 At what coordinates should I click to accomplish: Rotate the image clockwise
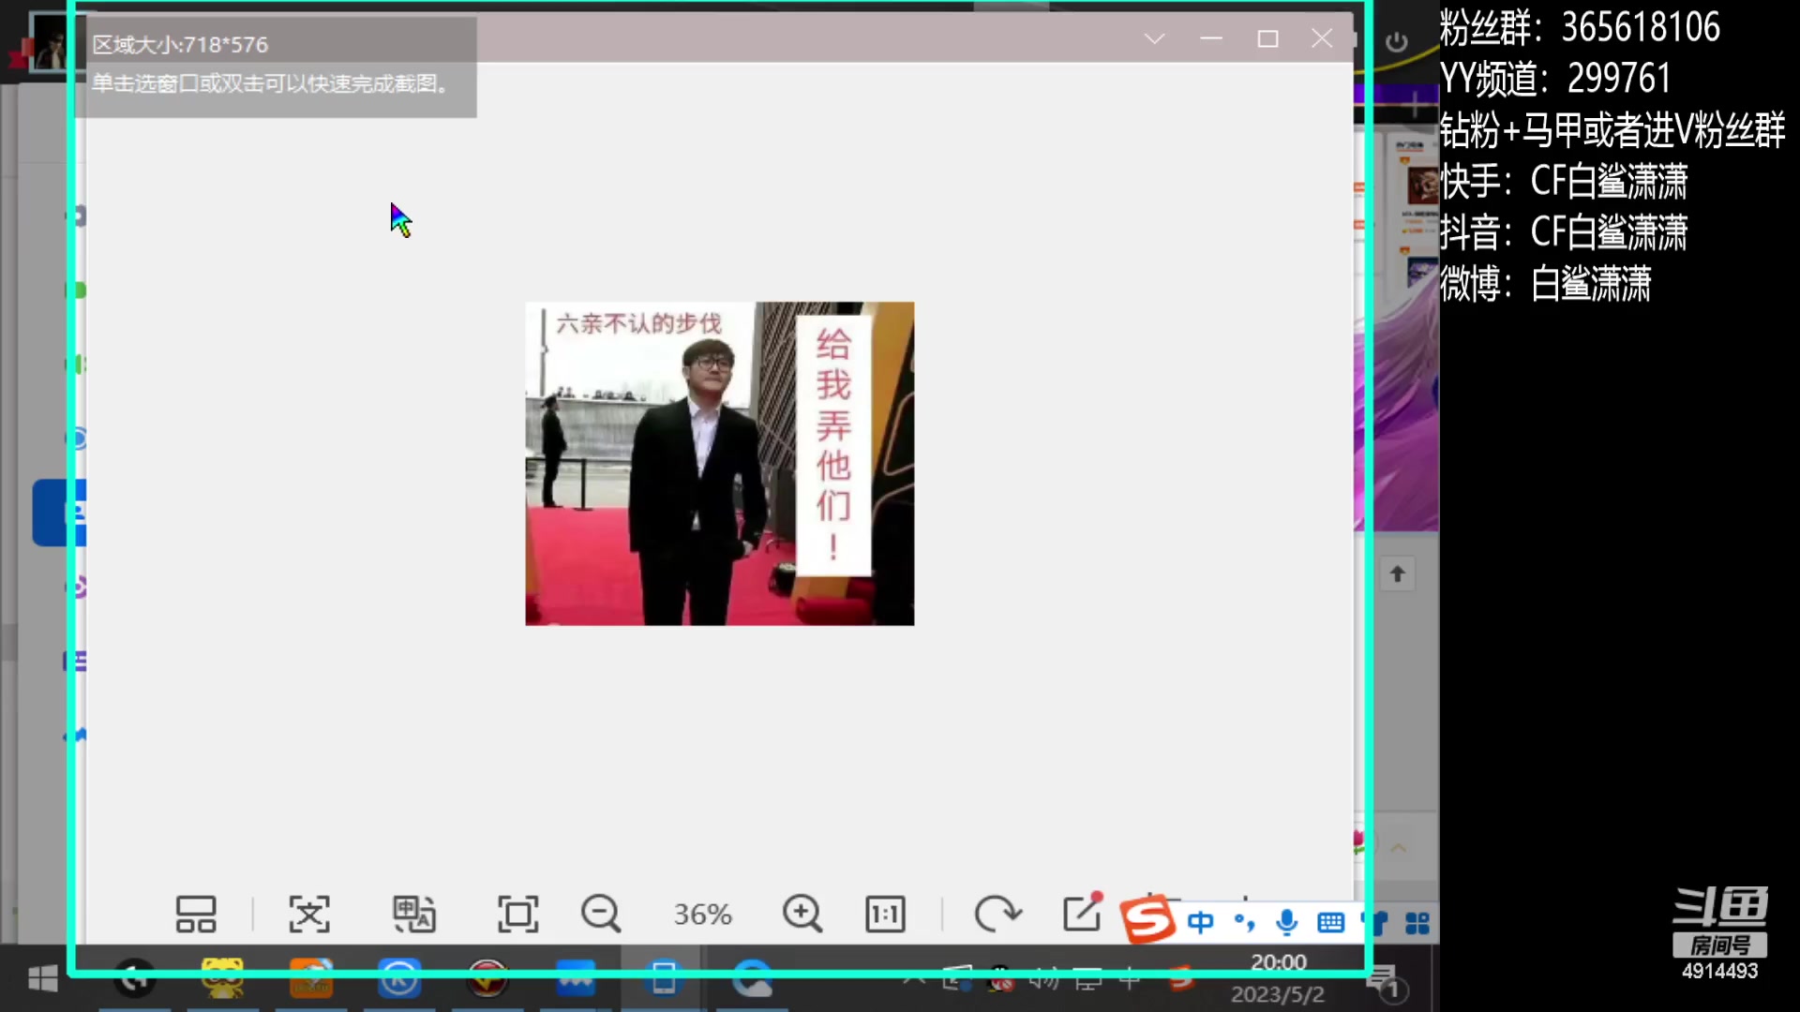tap(997, 914)
